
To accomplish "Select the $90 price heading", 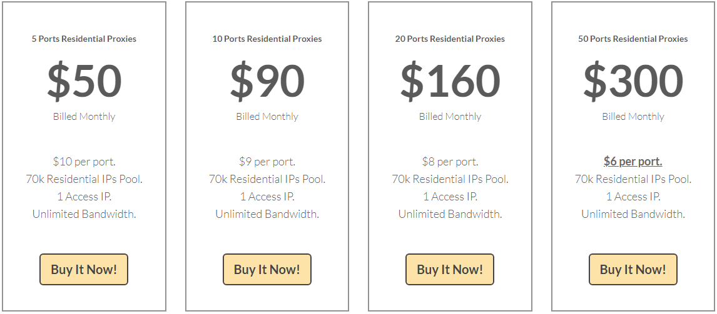I will [x=267, y=81].
